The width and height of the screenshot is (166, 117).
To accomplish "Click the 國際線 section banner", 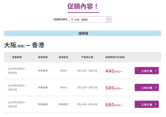I will 82,33.
